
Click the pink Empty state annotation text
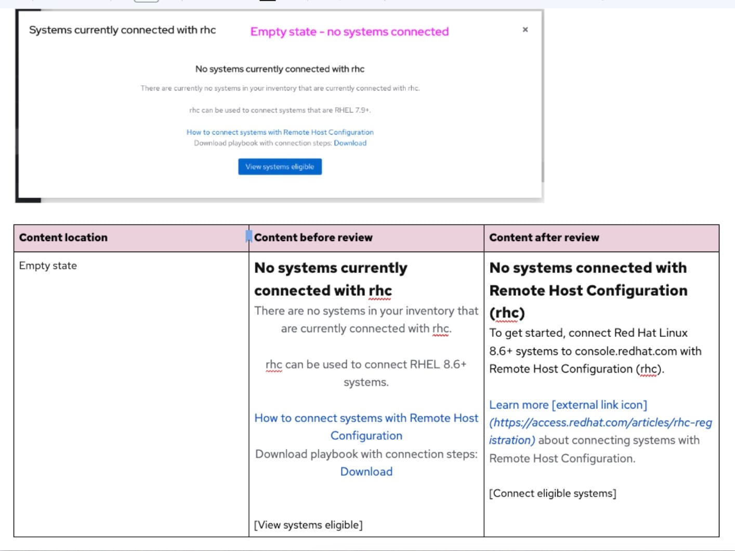coord(349,32)
